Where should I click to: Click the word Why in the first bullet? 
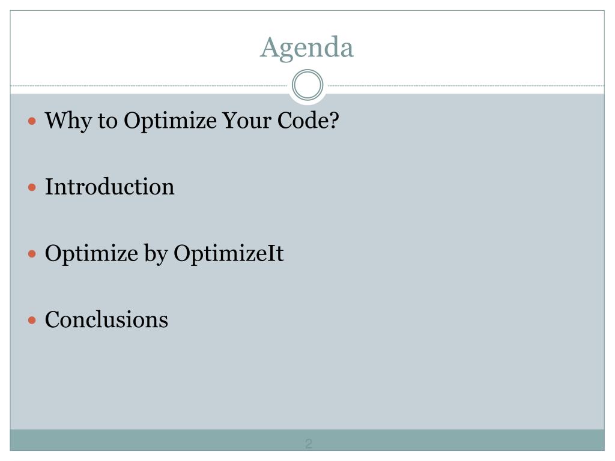(68, 121)
